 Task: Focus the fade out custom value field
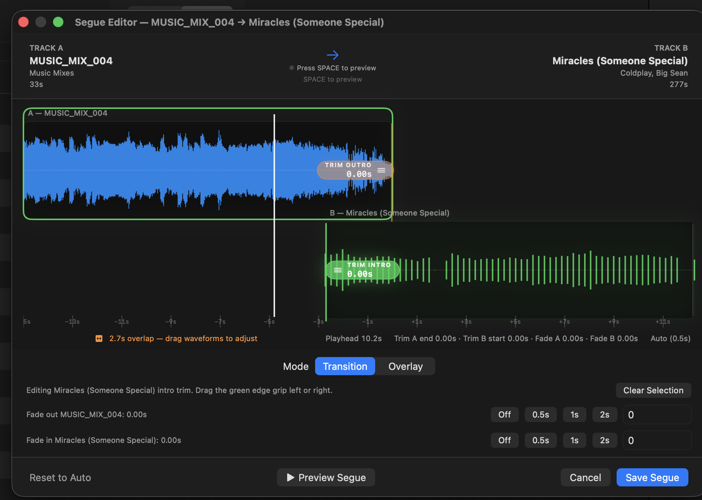pos(657,415)
